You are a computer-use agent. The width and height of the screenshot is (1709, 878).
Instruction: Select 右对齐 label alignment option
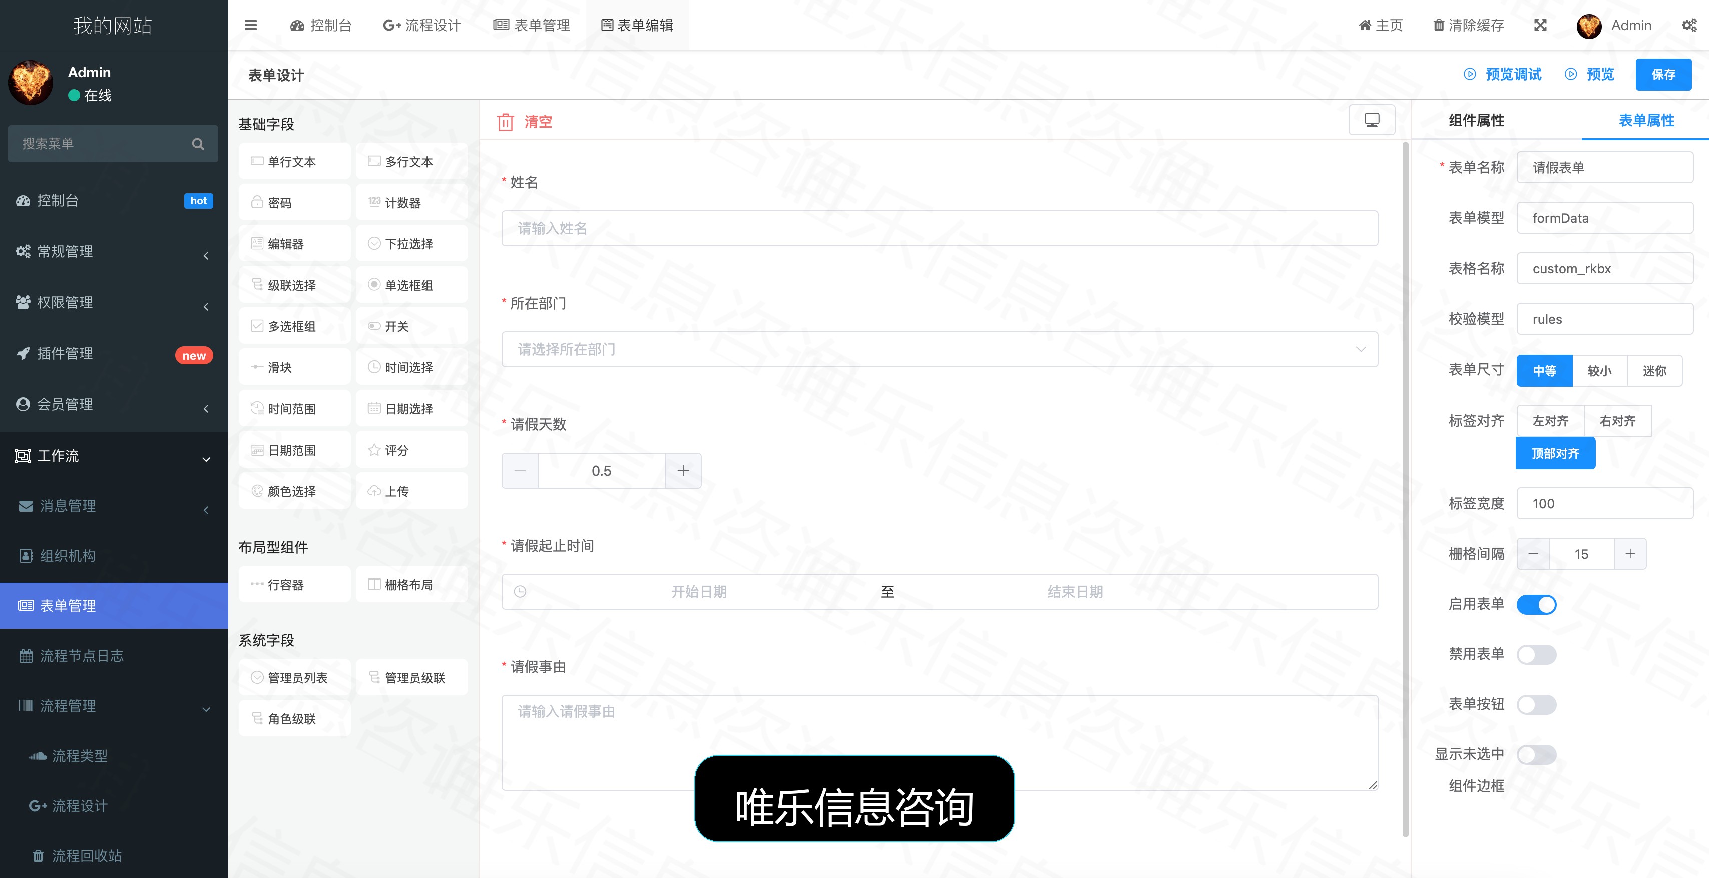click(x=1617, y=421)
